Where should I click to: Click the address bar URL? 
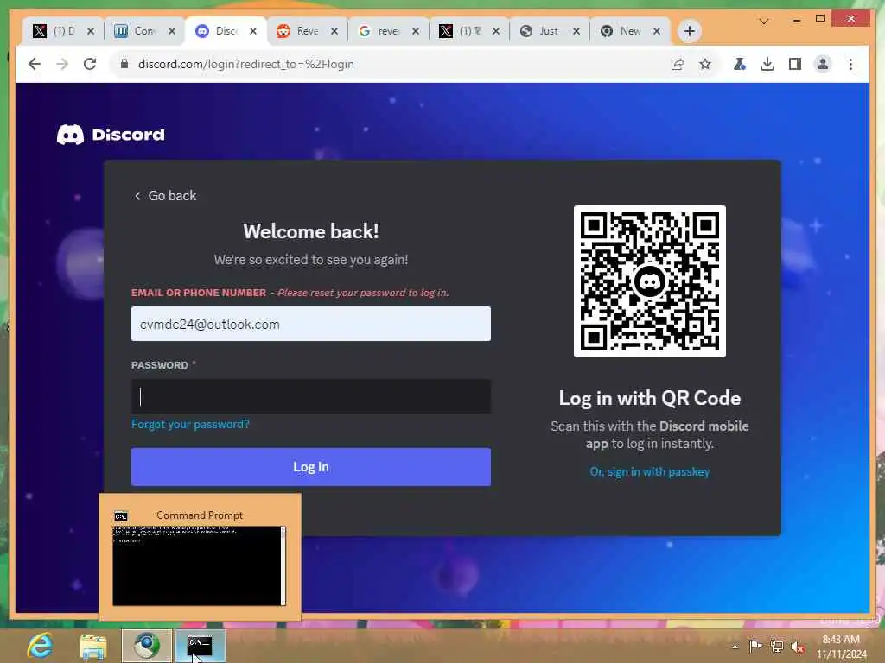(246, 64)
